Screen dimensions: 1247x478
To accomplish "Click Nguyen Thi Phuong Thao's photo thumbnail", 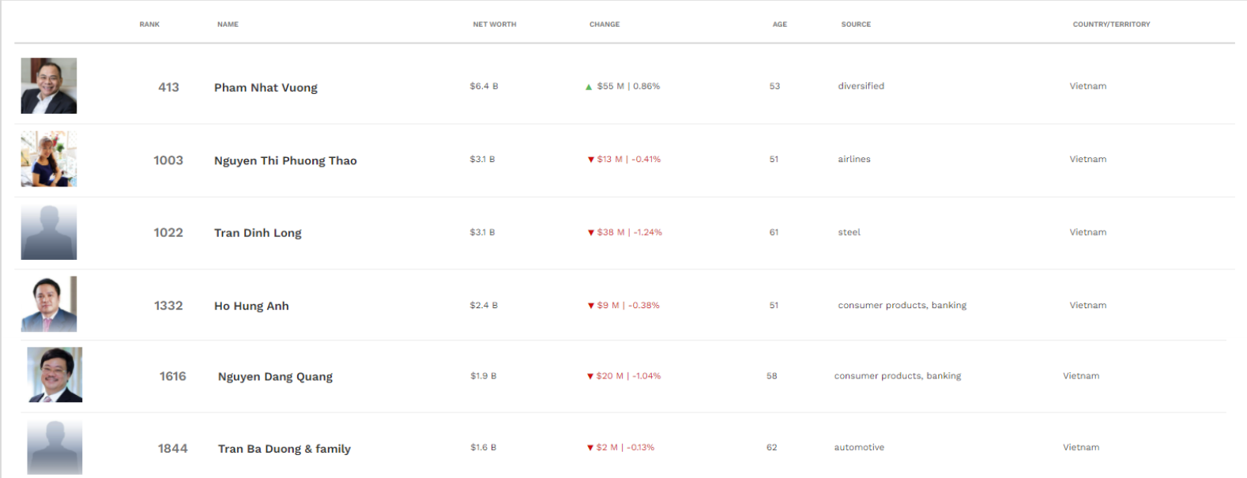I will tap(49, 159).
